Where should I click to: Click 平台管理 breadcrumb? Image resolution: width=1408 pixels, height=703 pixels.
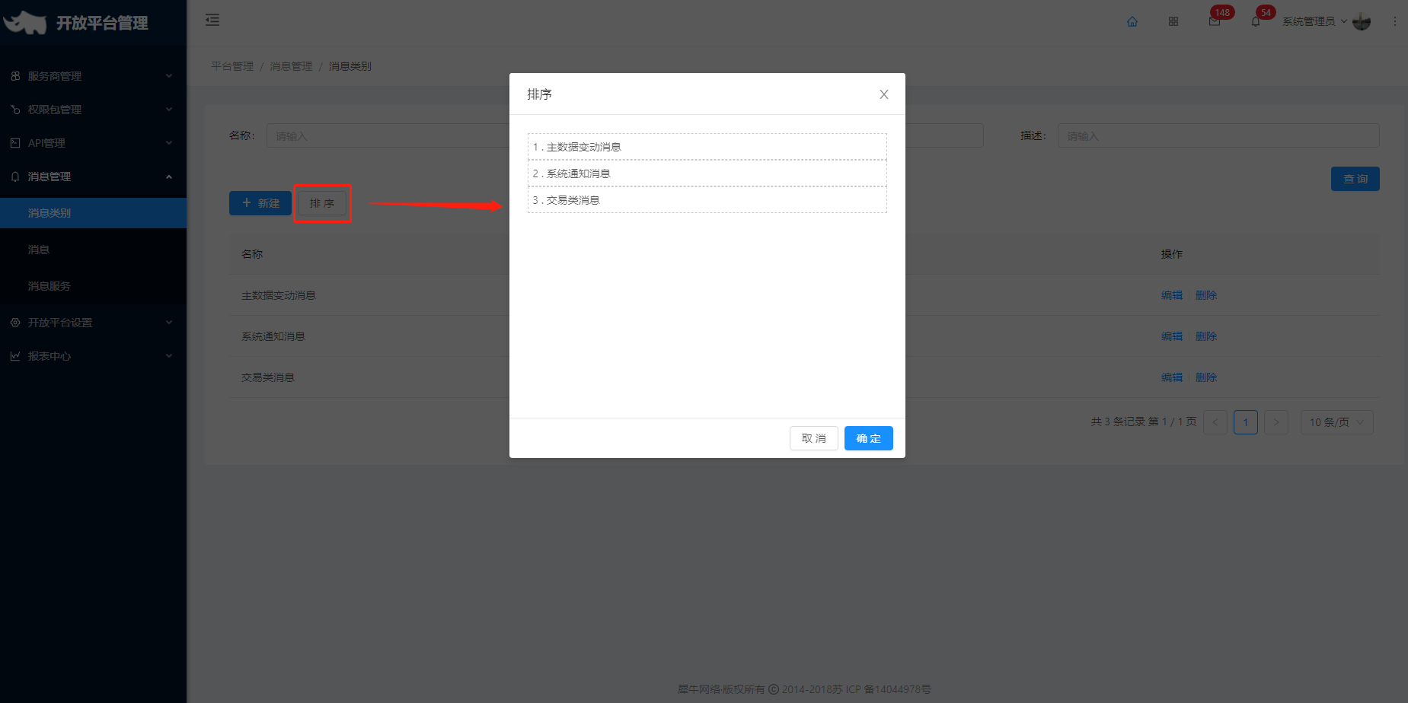[x=232, y=66]
